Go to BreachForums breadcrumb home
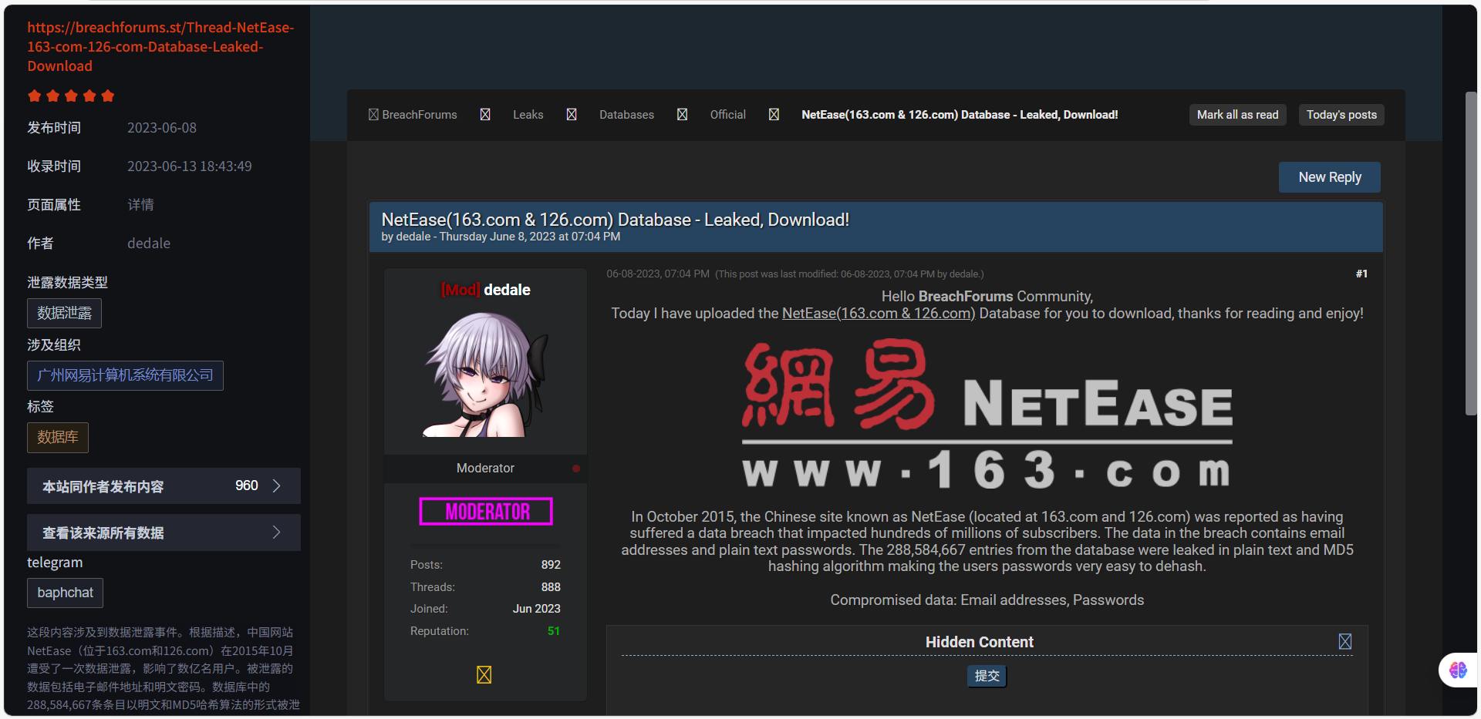1481x719 pixels. tap(420, 115)
